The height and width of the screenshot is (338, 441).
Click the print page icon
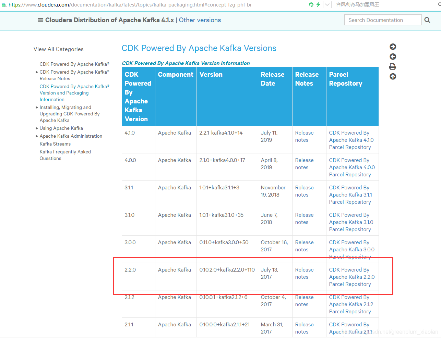pos(393,66)
